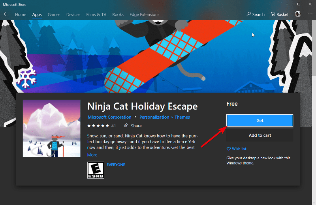Switch to the Home tab
Viewport: 316px width, 205px height.
coord(21,15)
